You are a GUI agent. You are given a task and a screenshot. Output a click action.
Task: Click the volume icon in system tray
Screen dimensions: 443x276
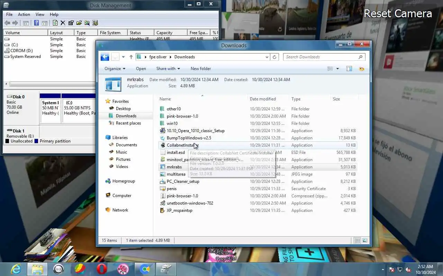point(408,269)
